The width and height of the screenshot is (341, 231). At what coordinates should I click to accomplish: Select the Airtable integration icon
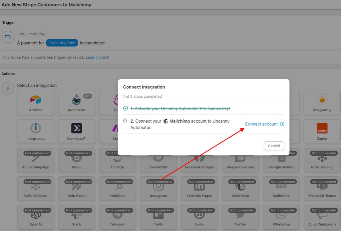36,102
